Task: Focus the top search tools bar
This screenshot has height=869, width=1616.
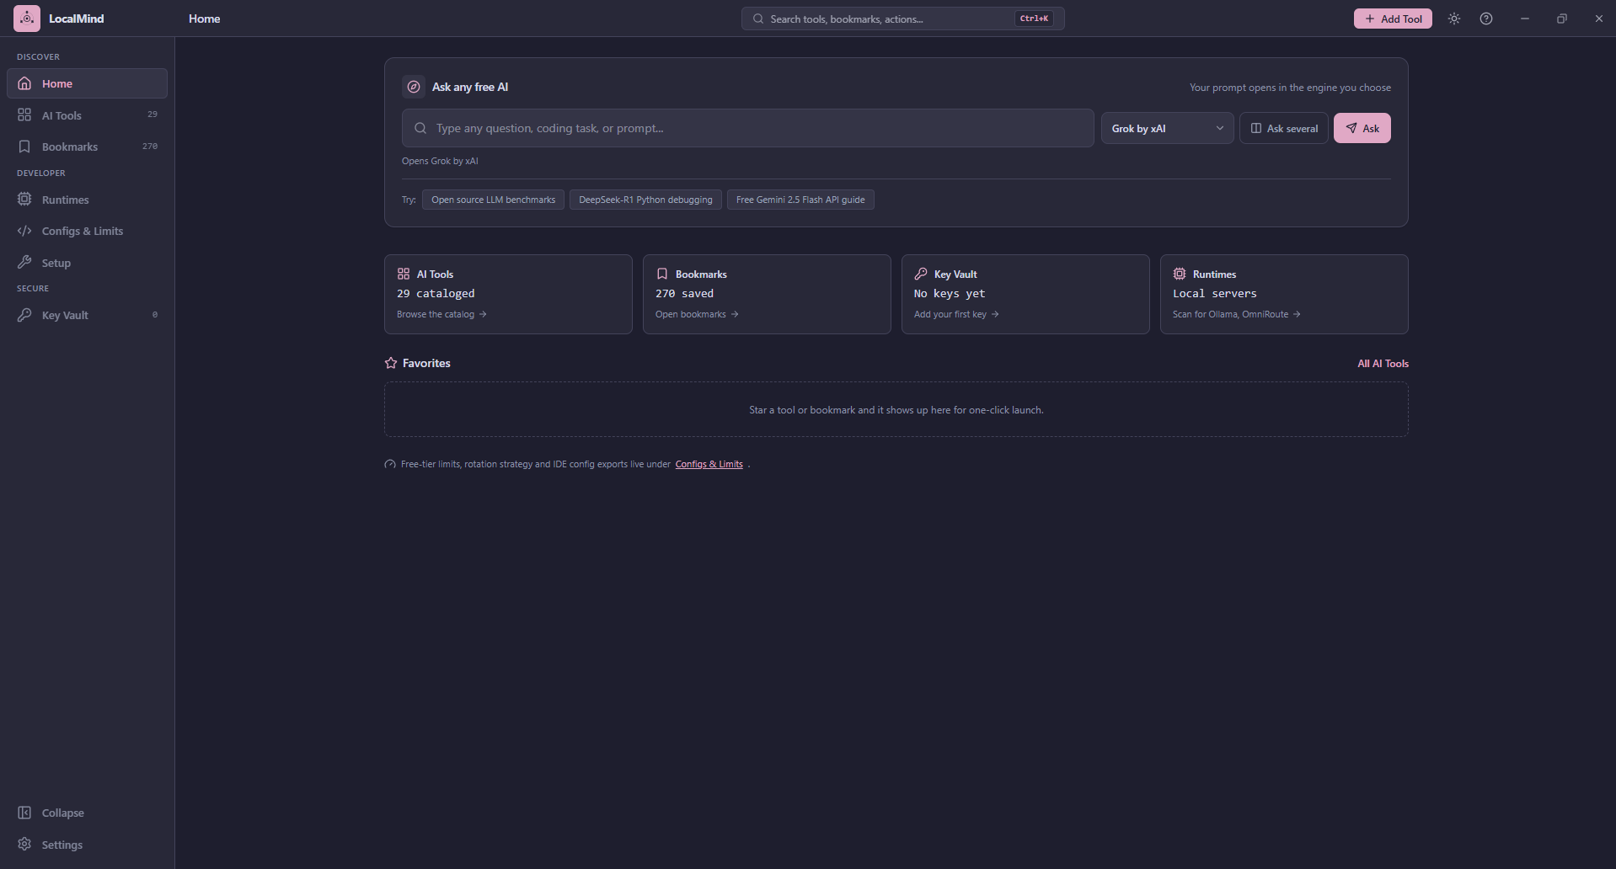Action: (x=902, y=19)
